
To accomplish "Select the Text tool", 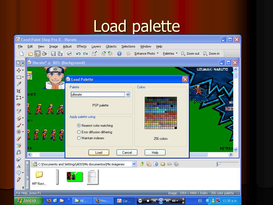I will [19, 166].
